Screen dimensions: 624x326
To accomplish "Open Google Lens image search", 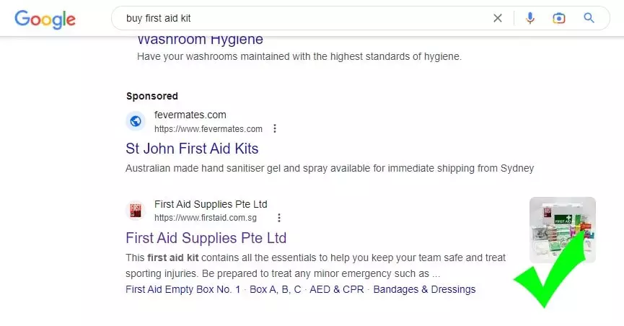I will click(x=558, y=18).
